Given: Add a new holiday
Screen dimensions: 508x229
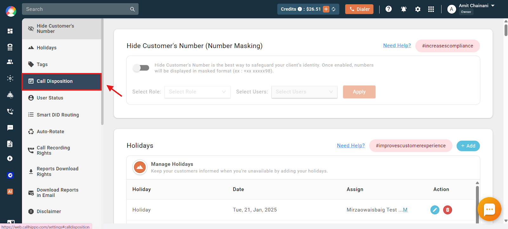Looking at the screenshot, I should 468,146.
